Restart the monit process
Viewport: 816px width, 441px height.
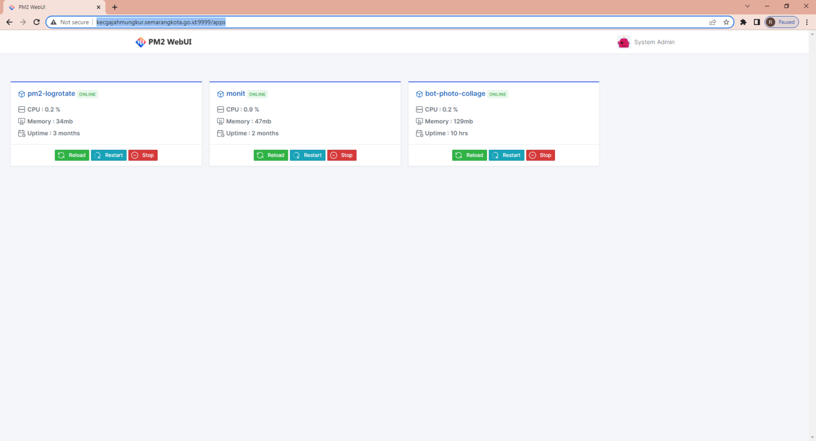pyautogui.click(x=308, y=155)
